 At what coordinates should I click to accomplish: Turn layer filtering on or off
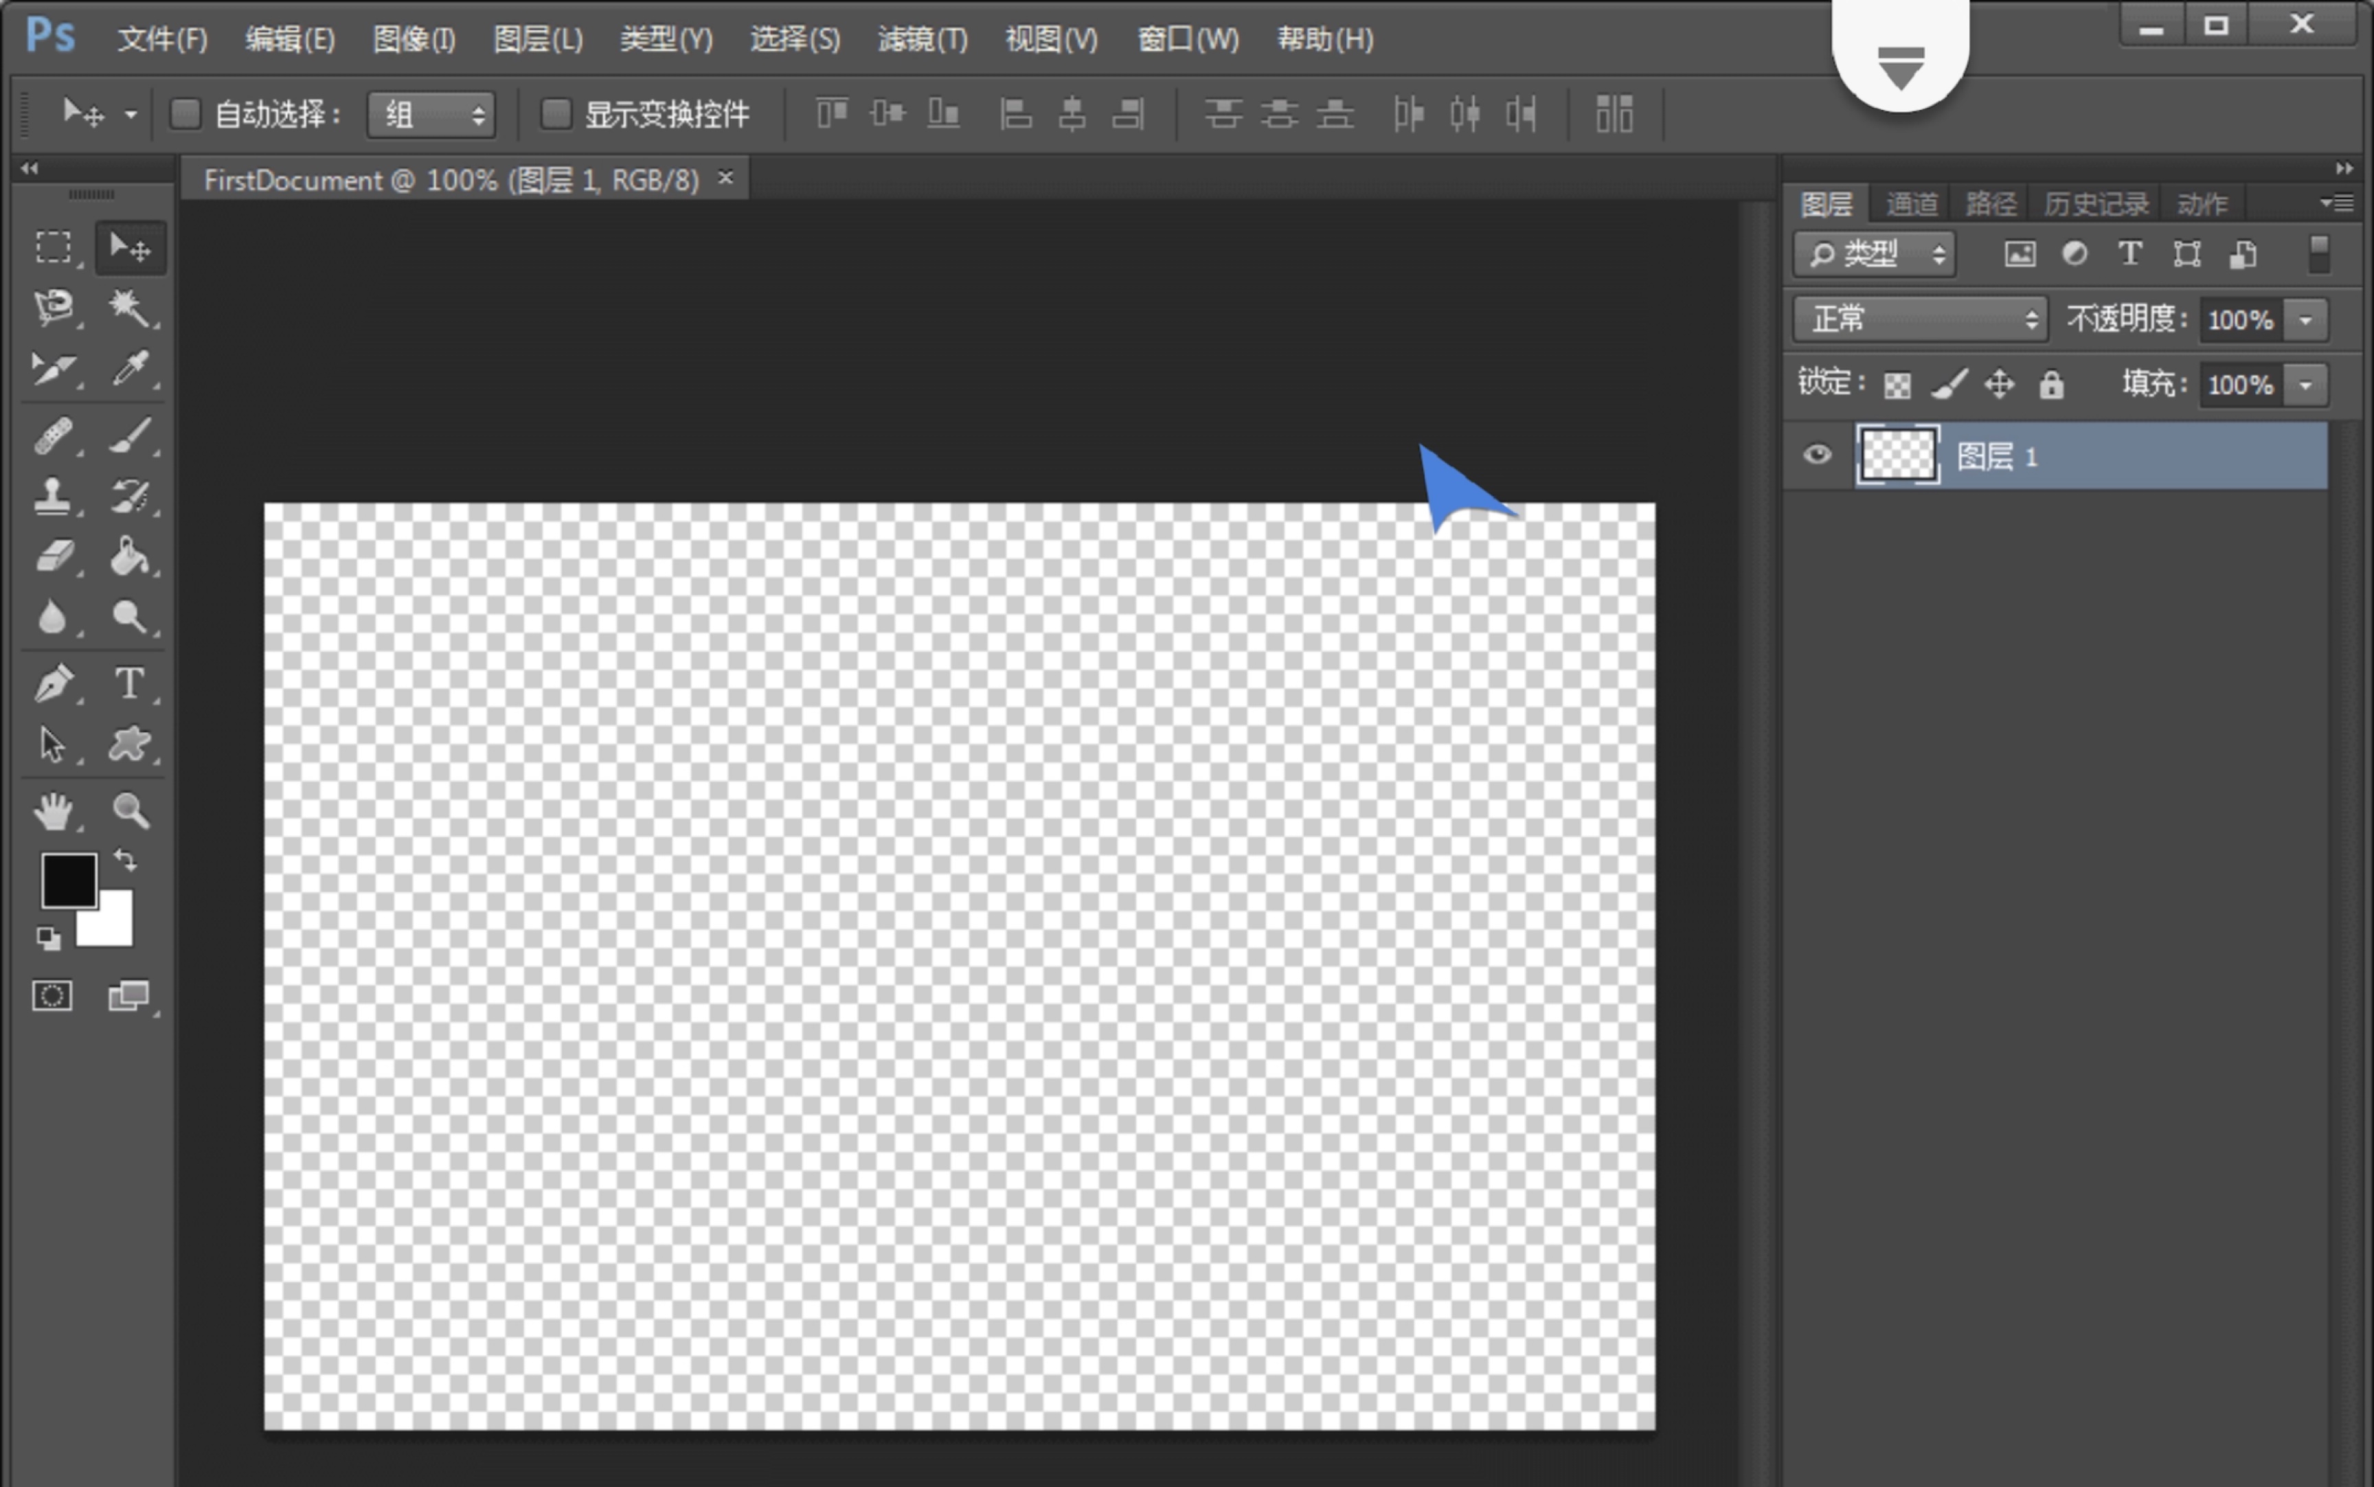click(2319, 253)
